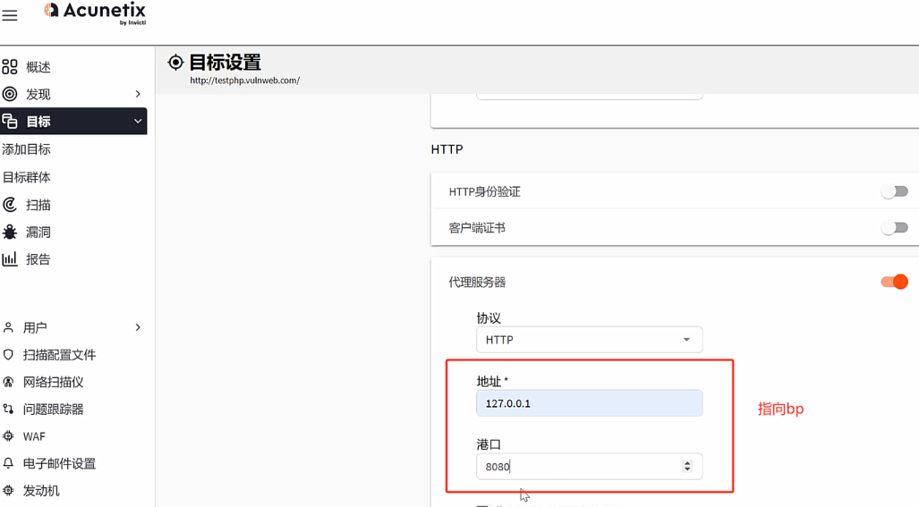Click the target URL http://testphp.vulnweb.com/
The height and width of the screenshot is (507, 919).
click(x=245, y=80)
